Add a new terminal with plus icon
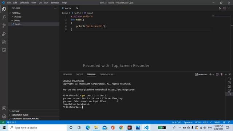The width and height of the screenshot is (233, 131). pyautogui.click(x=210, y=74)
